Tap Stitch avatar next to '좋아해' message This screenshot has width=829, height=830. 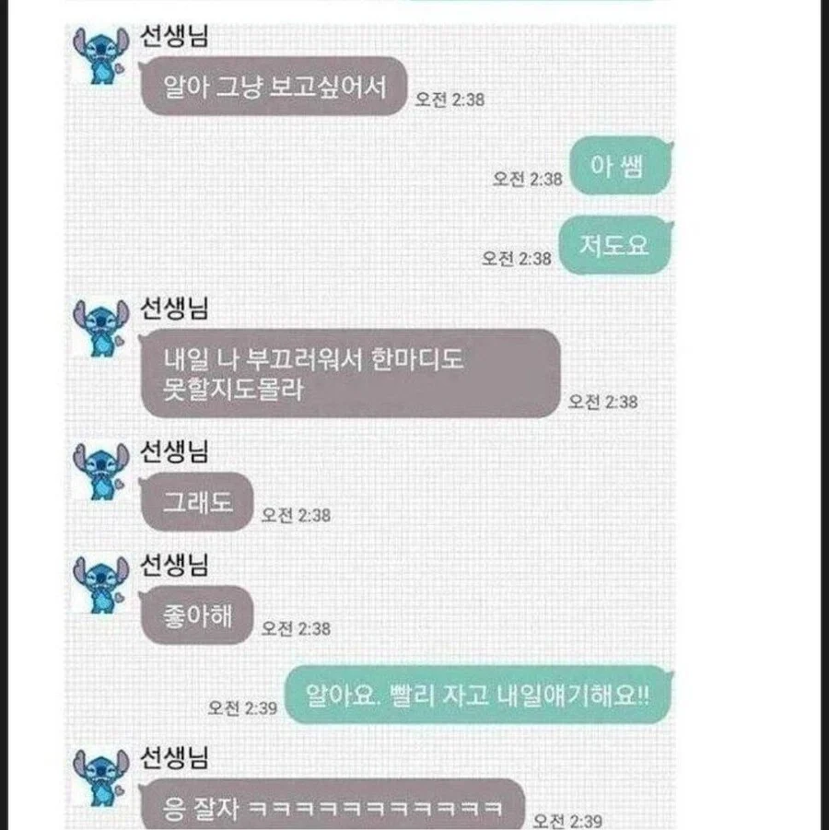(x=100, y=585)
